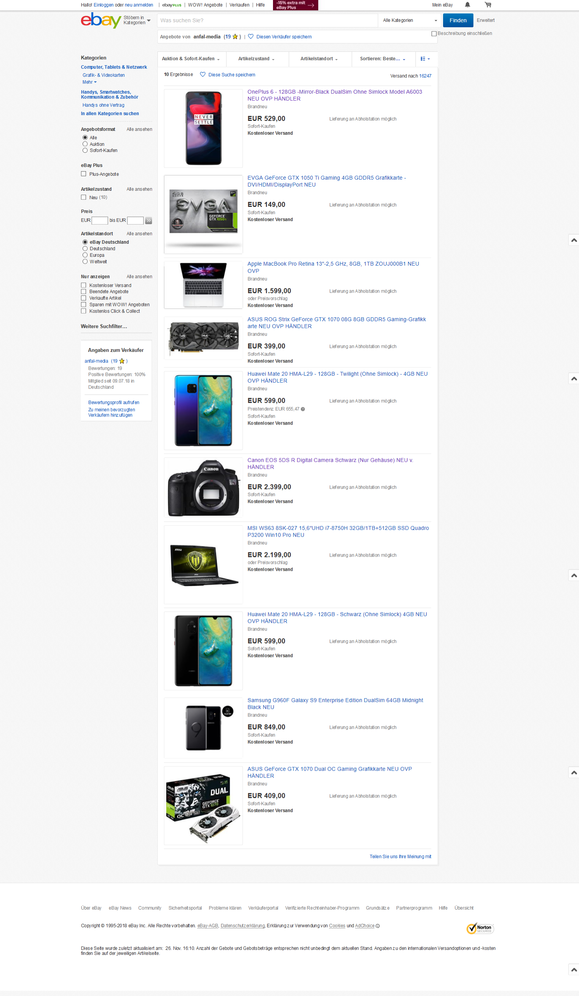Open Computer, Tablets & Netzwerk category
The height and width of the screenshot is (996, 579).
(x=114, y=67)
